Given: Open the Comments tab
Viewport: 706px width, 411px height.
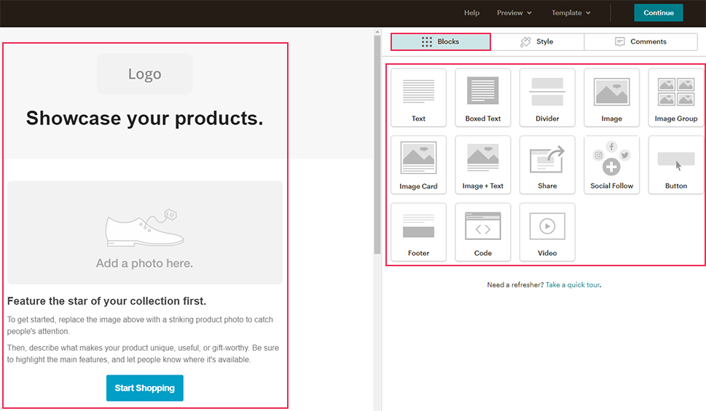Looking at the screenshot, I should point(640,41).
